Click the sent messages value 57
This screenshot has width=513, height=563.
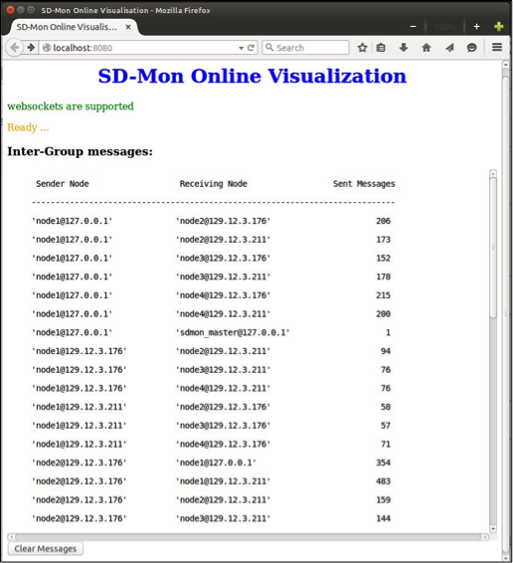click(x=386, y=426)
